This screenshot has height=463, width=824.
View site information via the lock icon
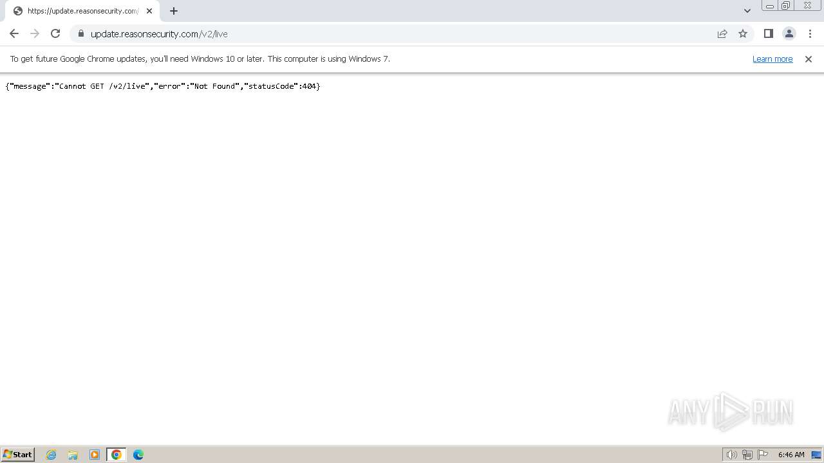click(81, 34)
